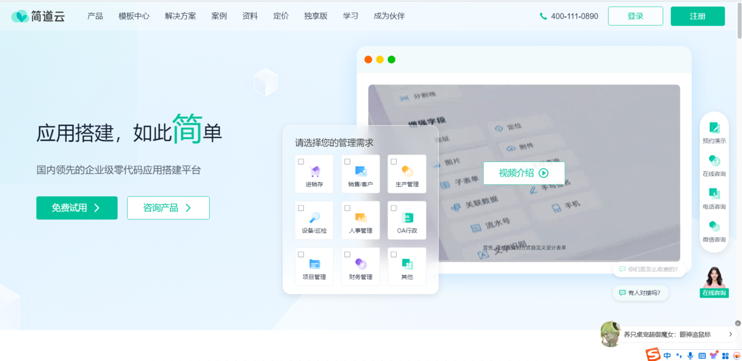Click the Sogou input method S icon
This screenshot has width=742, height=361.
point(653,355)
